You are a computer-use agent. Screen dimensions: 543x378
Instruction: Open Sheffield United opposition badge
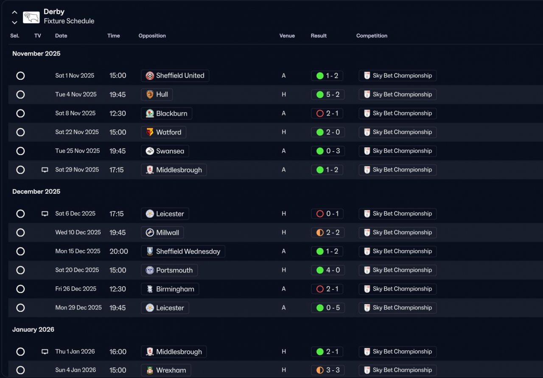click(x=150, y=76)
